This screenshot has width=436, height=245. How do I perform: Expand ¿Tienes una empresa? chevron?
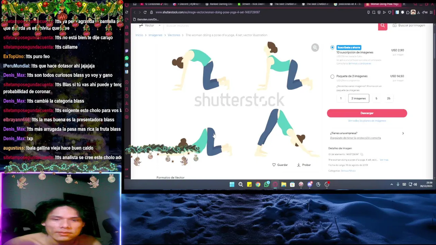403,133
